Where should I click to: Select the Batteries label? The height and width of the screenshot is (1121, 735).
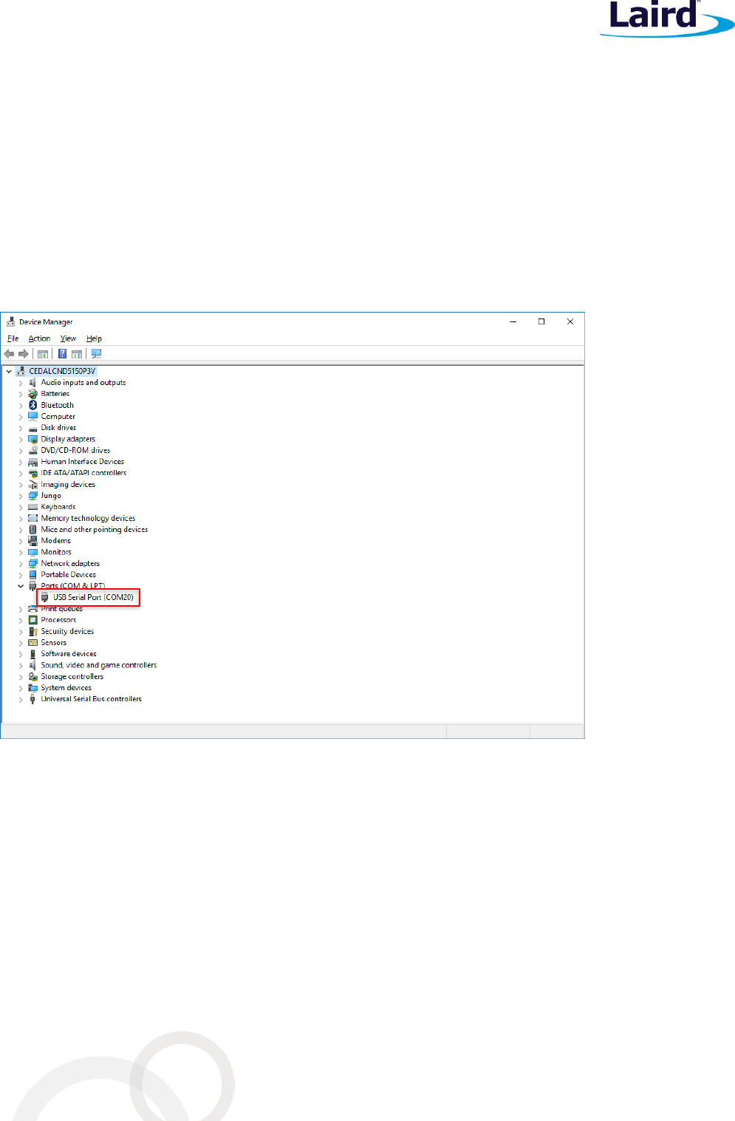click(x=55, y=394)
